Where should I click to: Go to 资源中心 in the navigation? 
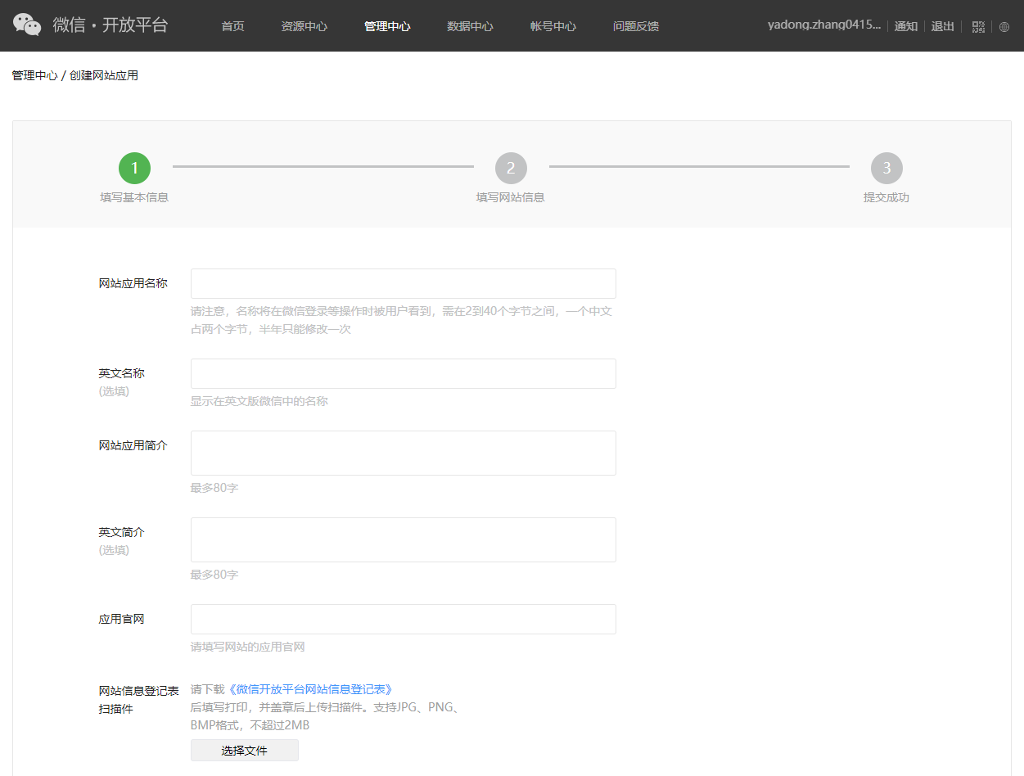coord(304,26)
